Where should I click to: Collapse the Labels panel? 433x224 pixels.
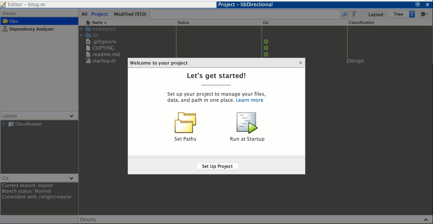71,116
